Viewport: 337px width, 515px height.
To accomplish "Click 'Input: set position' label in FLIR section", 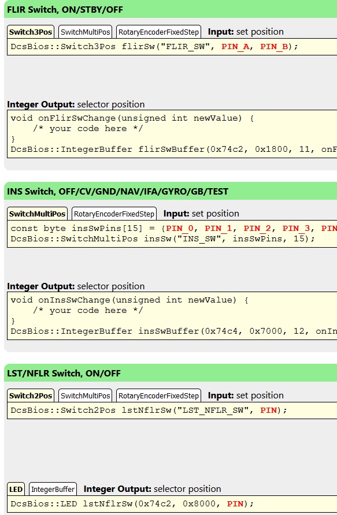I will pyautogui.click(x=246, y=32).
